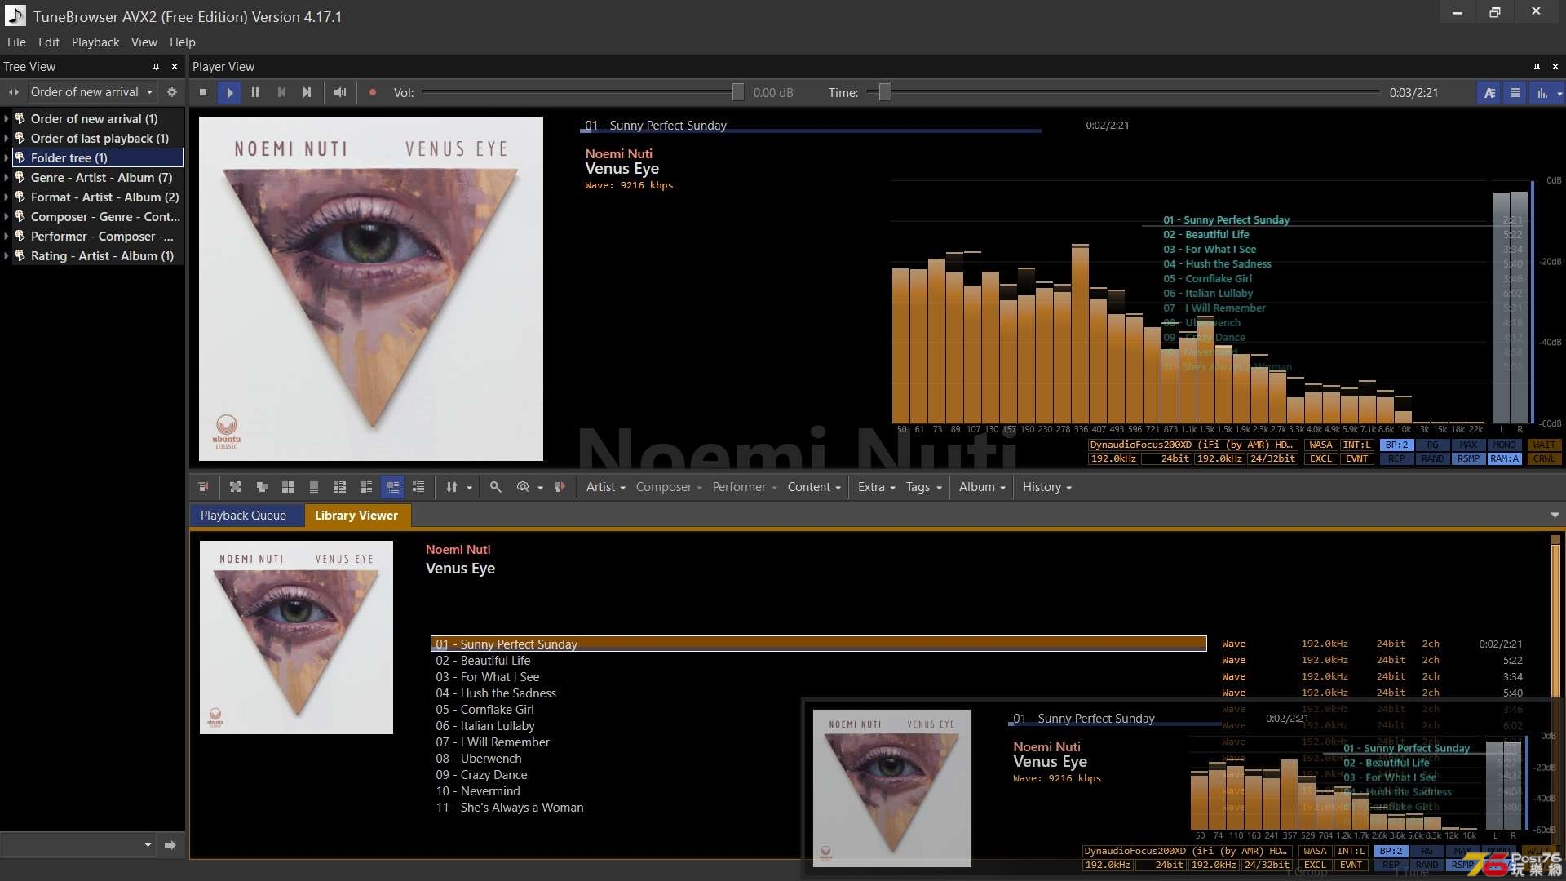This screenshot has width=1566, height=881.
Task: Toggle the EXCL exclusive mode indicator
Action: click(x=1320, y=458)
